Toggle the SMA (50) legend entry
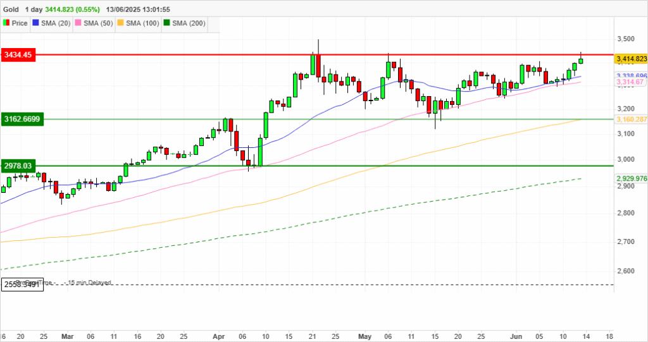Image resolution: width=648 pixels, height=342 pixels. [94, 23]
